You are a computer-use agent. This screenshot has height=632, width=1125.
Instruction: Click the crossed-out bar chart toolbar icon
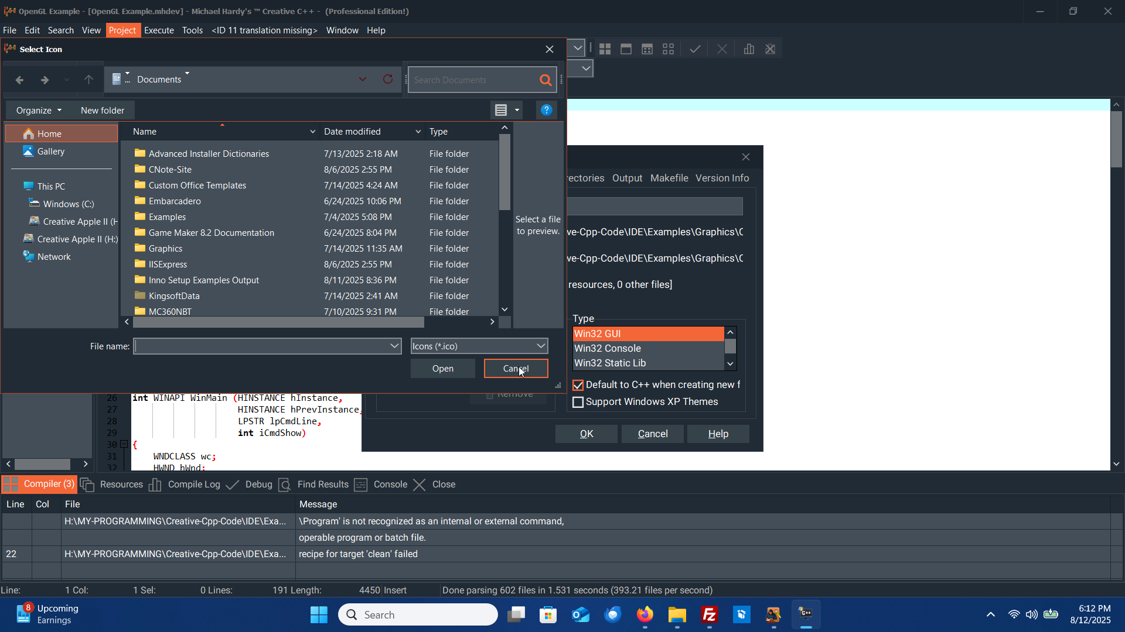pyautogui.click(x=771, y=49)
